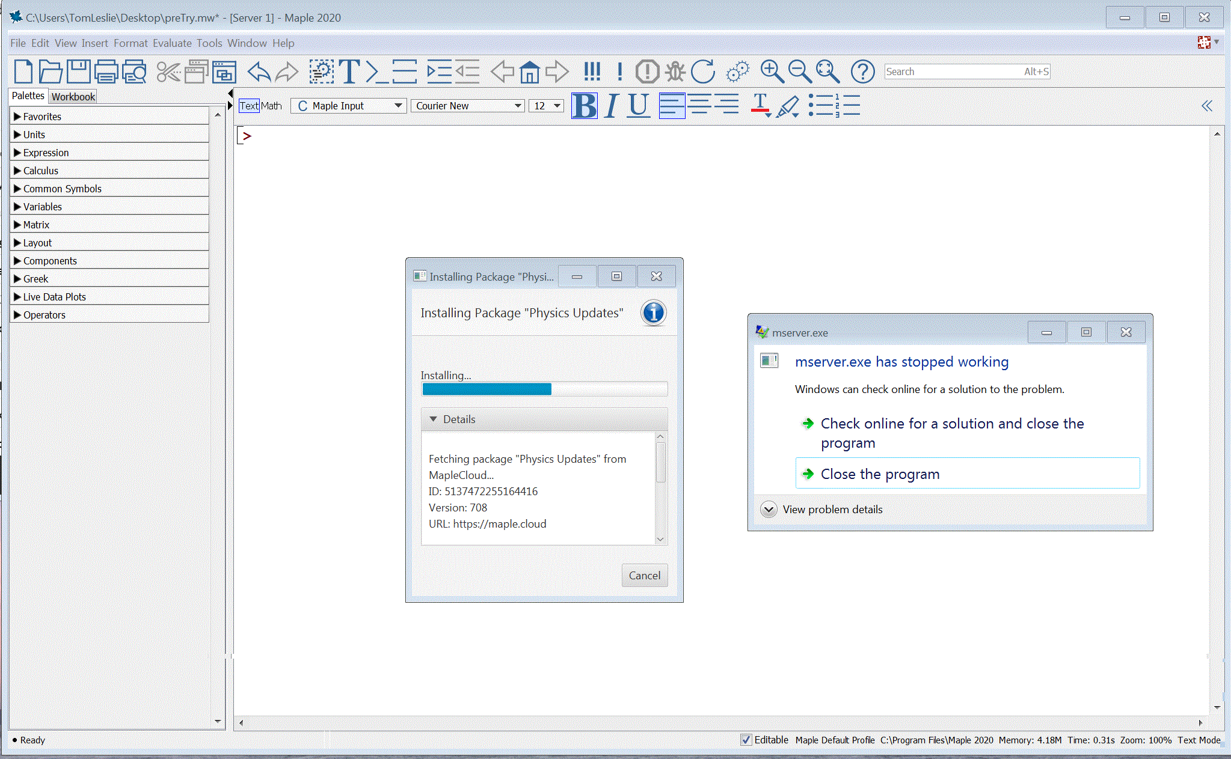The height and width of the screenshot is (759, 1231).
Task: Toggle right text alignment
Action: click(x=727, y=105)
